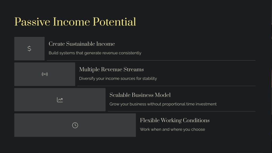Viewport: 272px width, 153px height.
Task: Select the Scalable Business Model heading
Action: pyautogui.click(x=140, y=95)
